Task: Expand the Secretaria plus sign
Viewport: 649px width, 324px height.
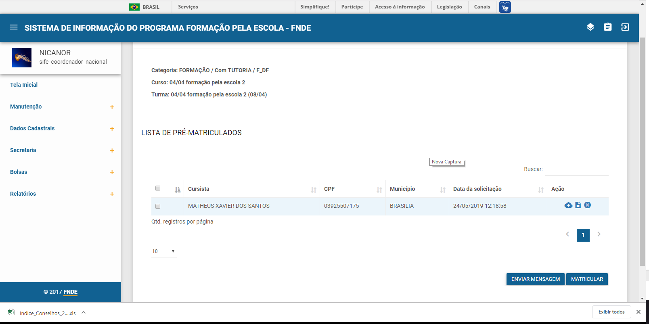Action: click(112, 151)
